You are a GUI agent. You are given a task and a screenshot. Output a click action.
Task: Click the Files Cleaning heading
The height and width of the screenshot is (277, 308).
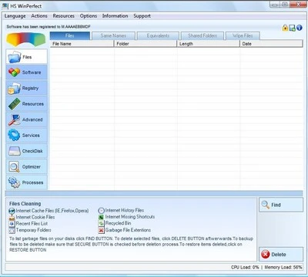(x=25, y=204)
